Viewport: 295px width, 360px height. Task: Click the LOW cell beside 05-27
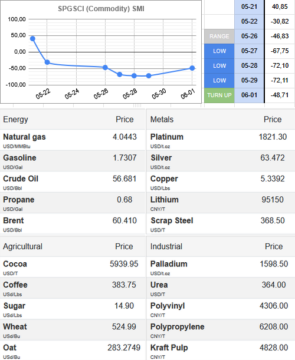point(219,51)
